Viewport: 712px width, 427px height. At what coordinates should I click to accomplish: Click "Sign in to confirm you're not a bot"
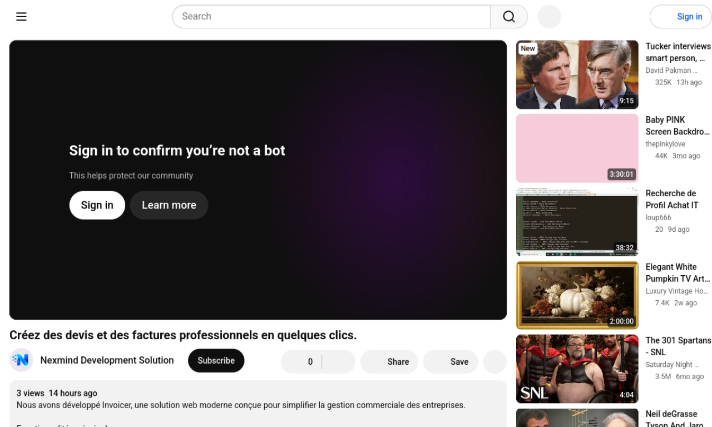177,151
